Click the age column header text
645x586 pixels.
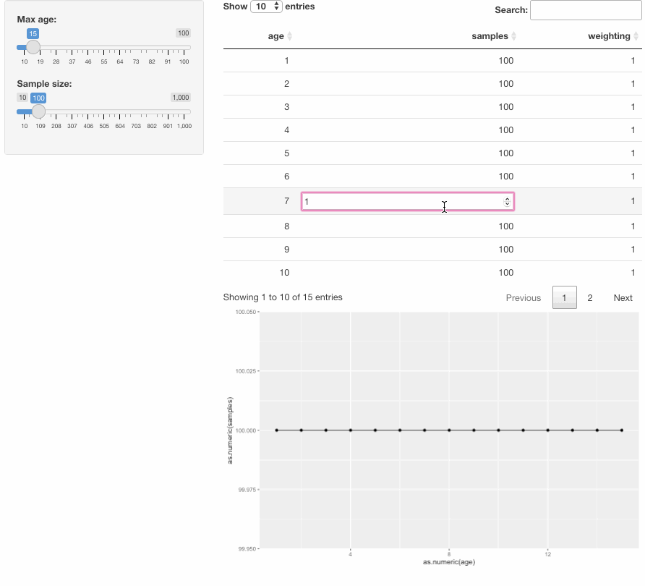pos(275,36)
